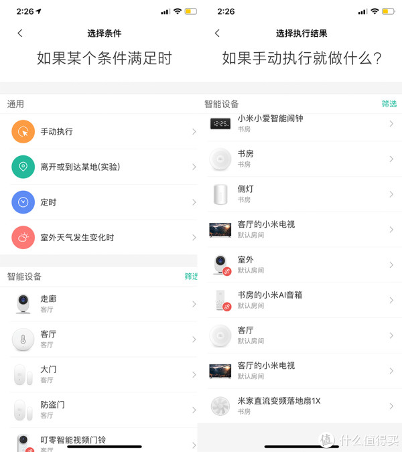Viewport: 402px width, 452px height.
Task: Tap the green location pin icon
Action: coord(23,167)
